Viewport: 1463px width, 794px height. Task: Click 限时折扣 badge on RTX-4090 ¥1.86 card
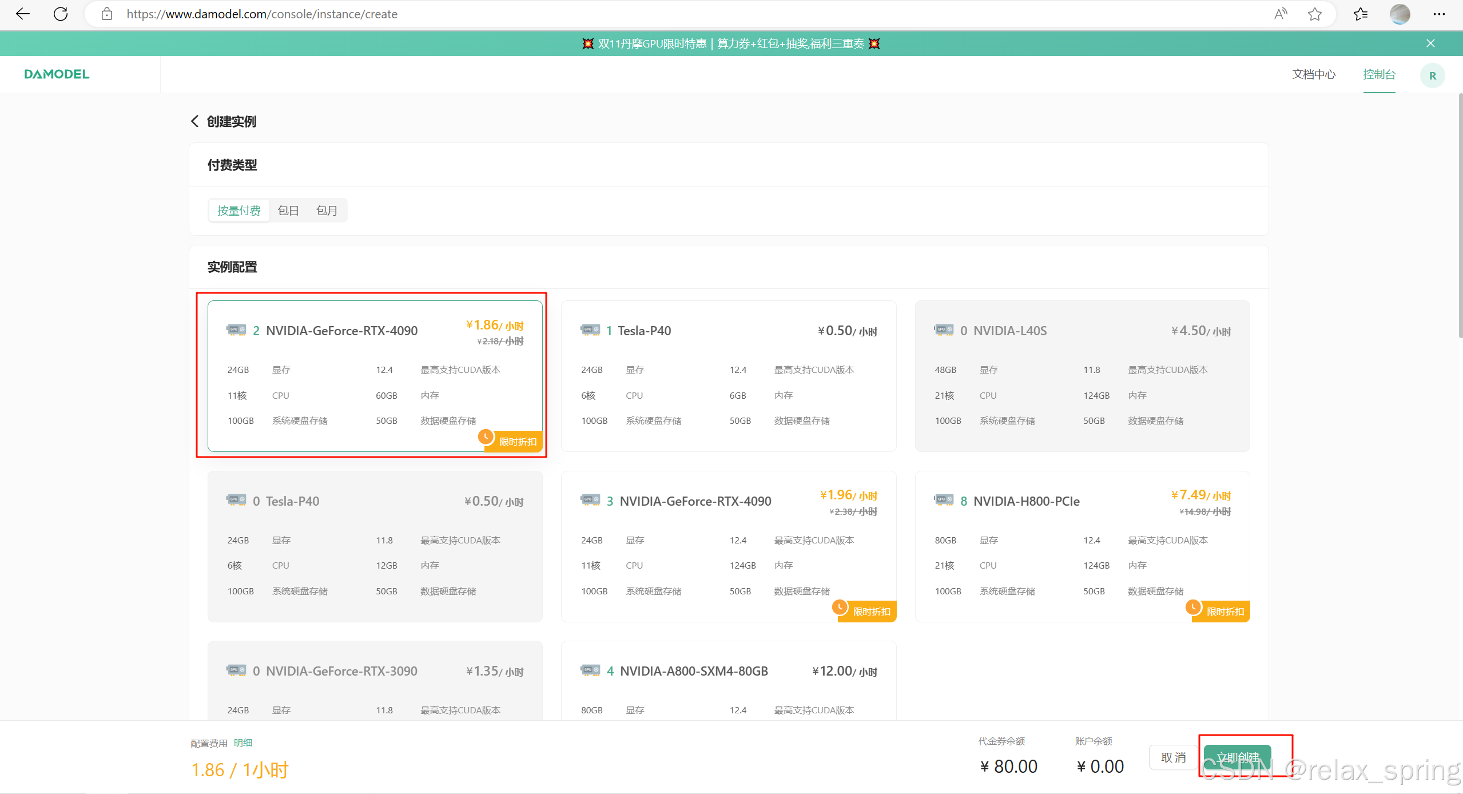[x=511, y=441]
